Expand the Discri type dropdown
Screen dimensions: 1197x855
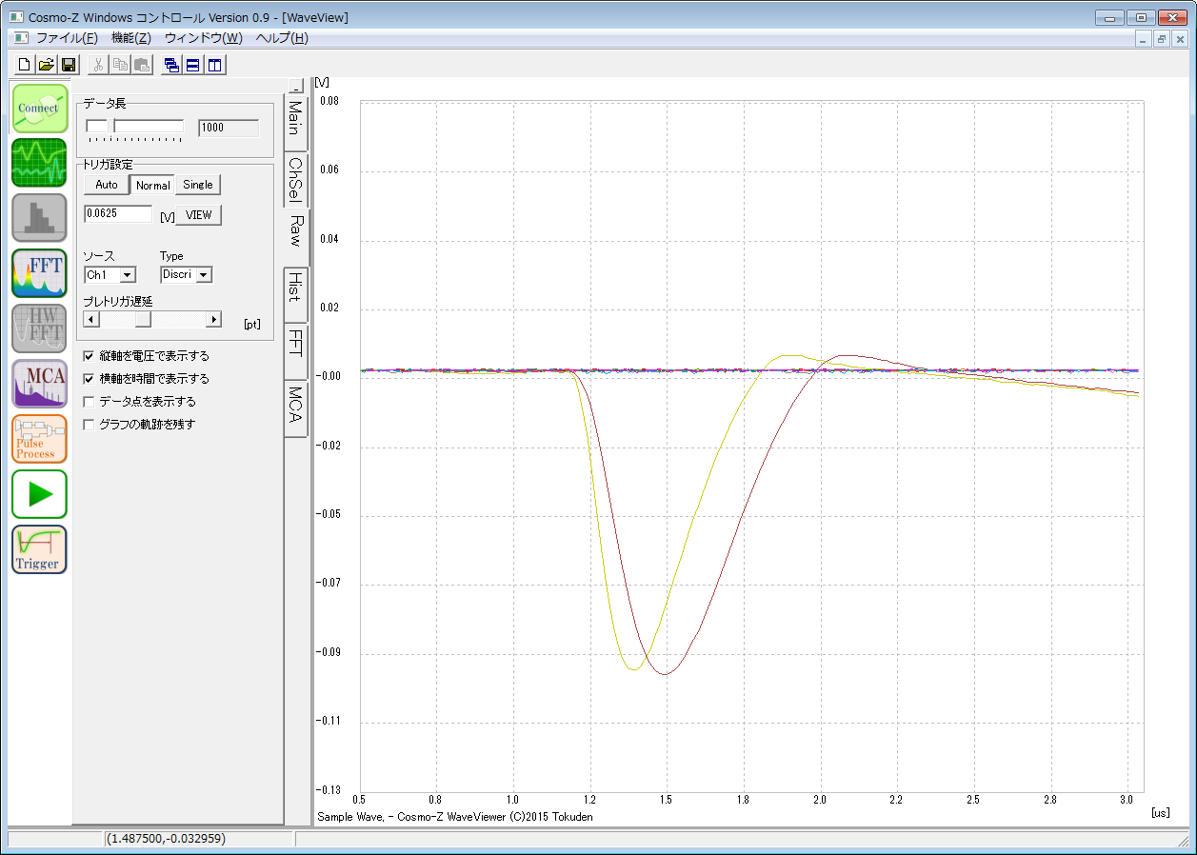pyautogui.click(x=203, y=275)
